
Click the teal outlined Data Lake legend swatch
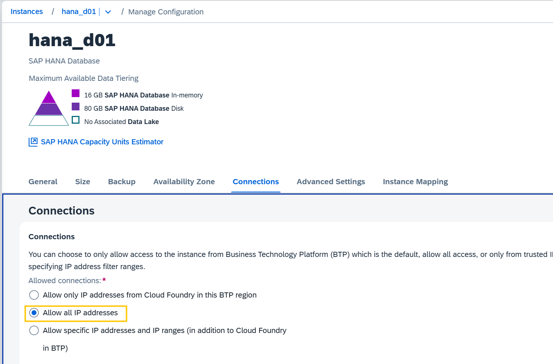76,120
